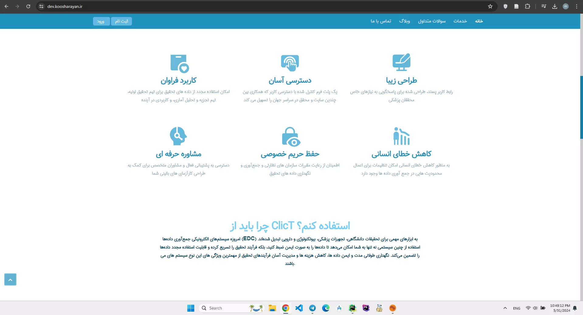Image resolution: width=583 pixels, height=315 pixels.
Task: Open Microsoft Edge from taskbar
Action: [x=326, y=308]
